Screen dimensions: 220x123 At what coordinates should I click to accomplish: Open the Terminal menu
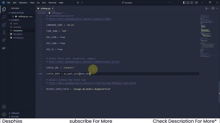coord(52,3)
